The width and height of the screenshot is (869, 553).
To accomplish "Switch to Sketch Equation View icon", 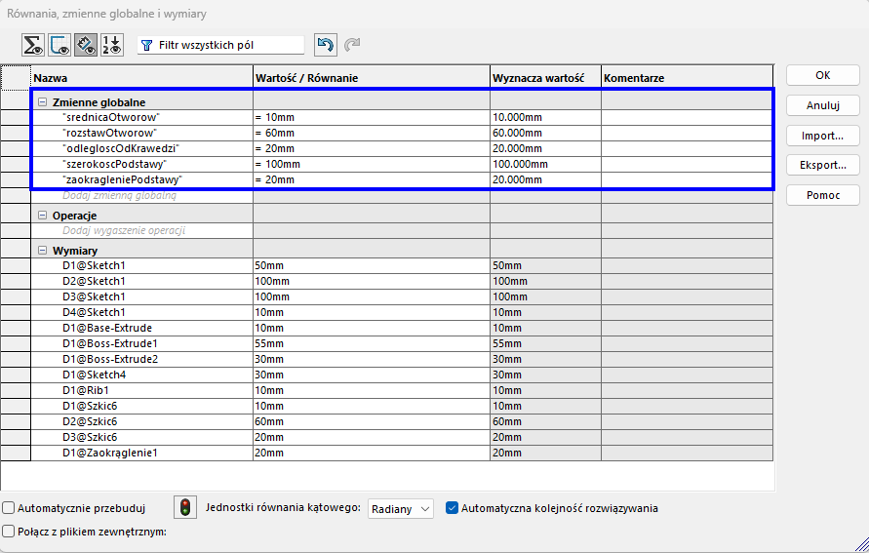I will point(59,45).
